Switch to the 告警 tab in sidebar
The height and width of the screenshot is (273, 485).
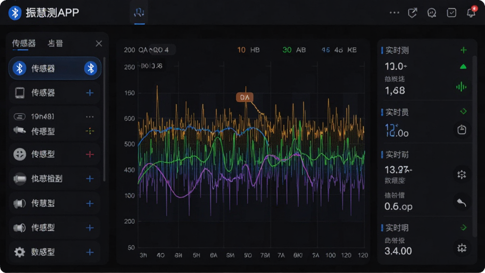click(x=55, y=43)
